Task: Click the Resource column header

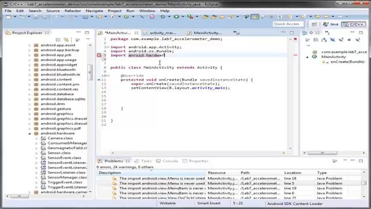Action: [222, 173]
